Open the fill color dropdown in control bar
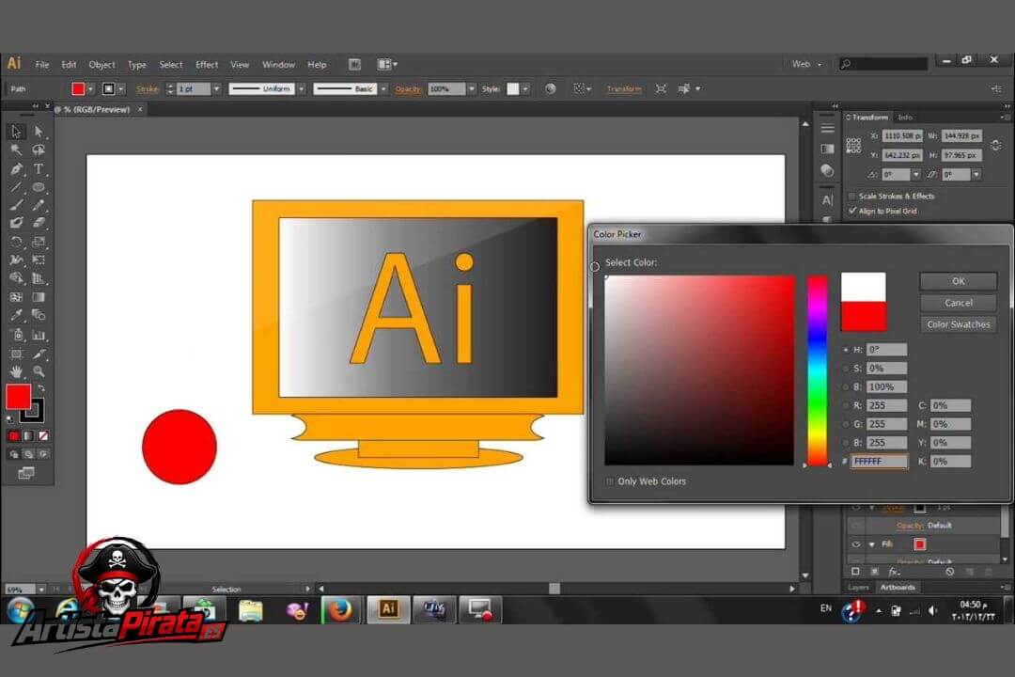Image resolution: width=1015 pixels, height=677 pixels. pos(90,89)
